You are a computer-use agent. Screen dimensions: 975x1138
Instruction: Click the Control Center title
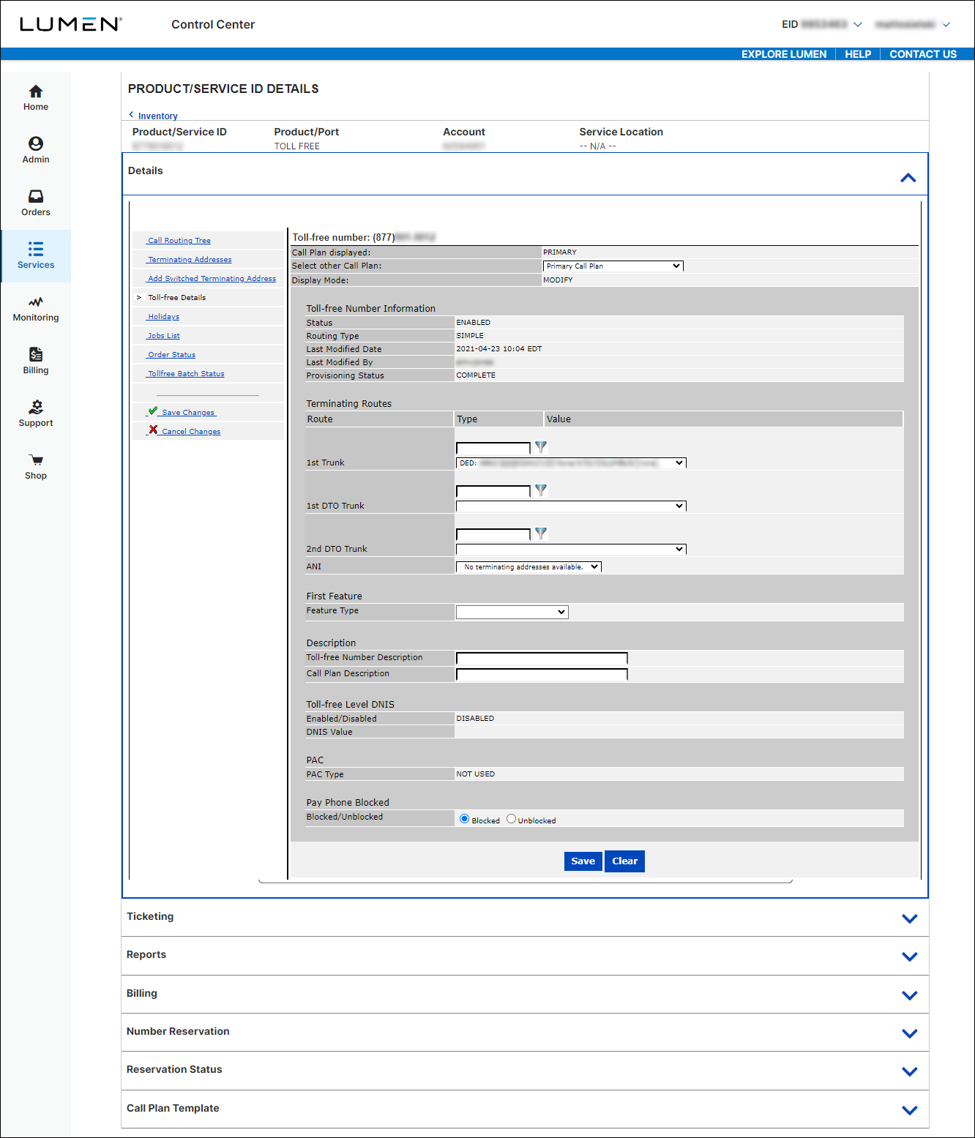(x=213, y=24)
